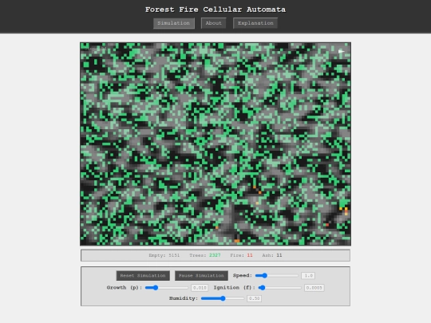Image resolution: width=431 pixels, height=323 pixels.
Task: Open the Simulation tab
Action: pyautogui.click(x=174, y=23)
